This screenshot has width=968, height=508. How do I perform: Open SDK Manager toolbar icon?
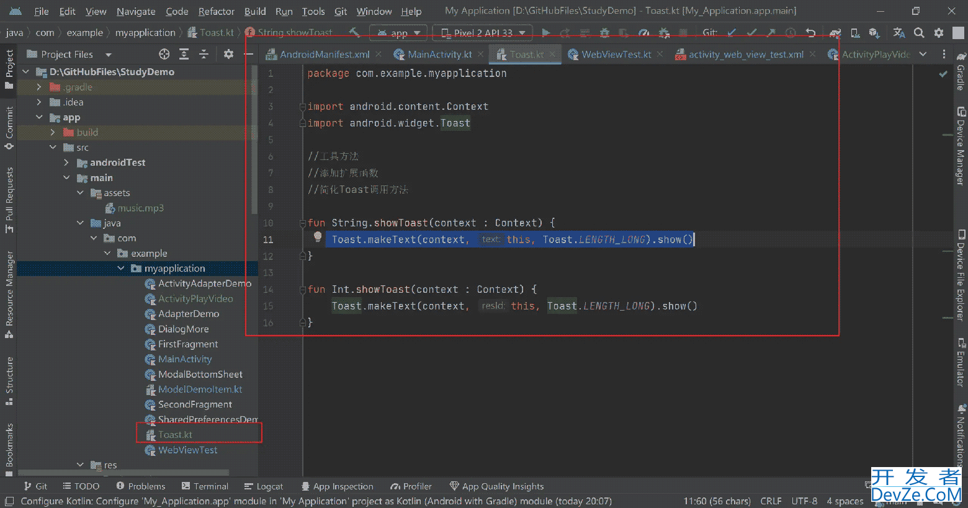click(874, 33)
